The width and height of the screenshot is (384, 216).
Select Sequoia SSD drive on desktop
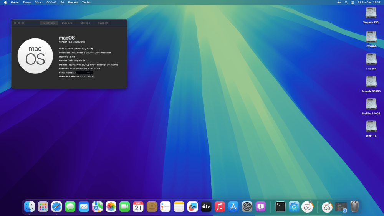tap(371, 13)
